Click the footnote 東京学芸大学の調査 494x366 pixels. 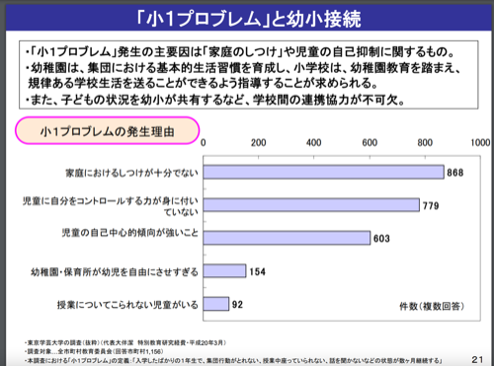coord(125,342)
